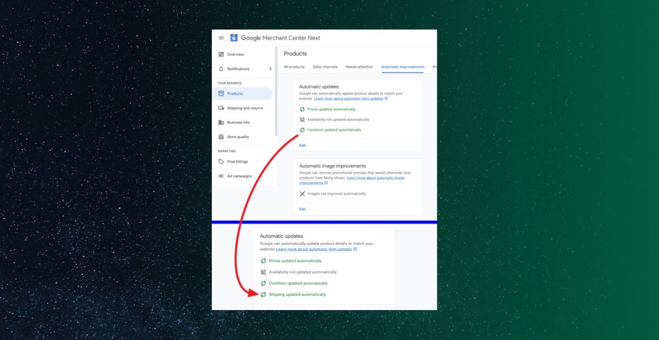Click the sync icon beside Shipping updated automatically
659x340 pixels.
click(x=263, y=294)
